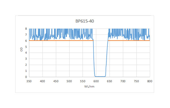Click the y-axis value 7

coord(26,35)
